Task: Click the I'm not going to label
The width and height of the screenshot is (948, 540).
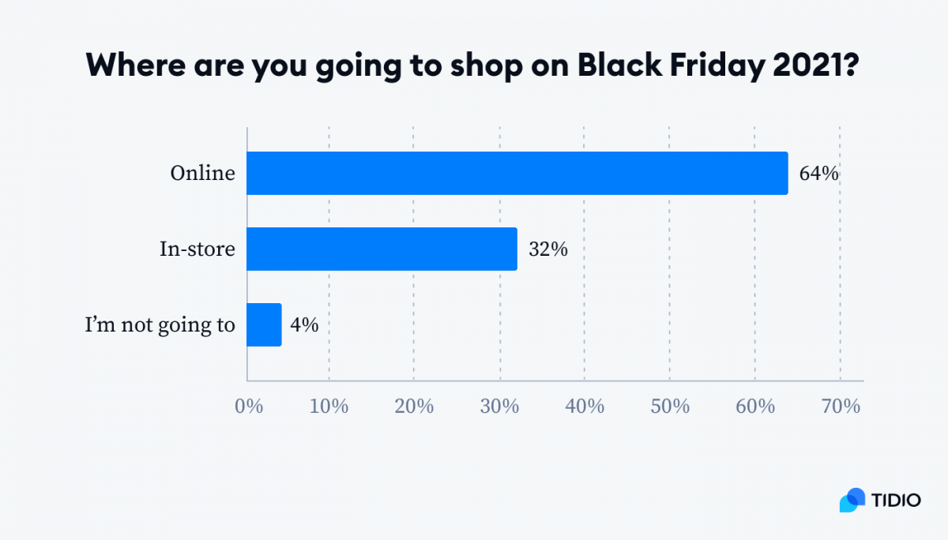Action: 160,325
